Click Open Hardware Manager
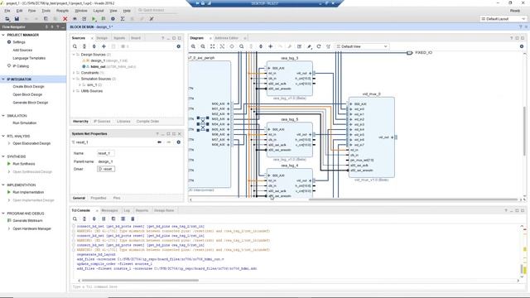Screen dimensions: 530x298 [31, 228]
